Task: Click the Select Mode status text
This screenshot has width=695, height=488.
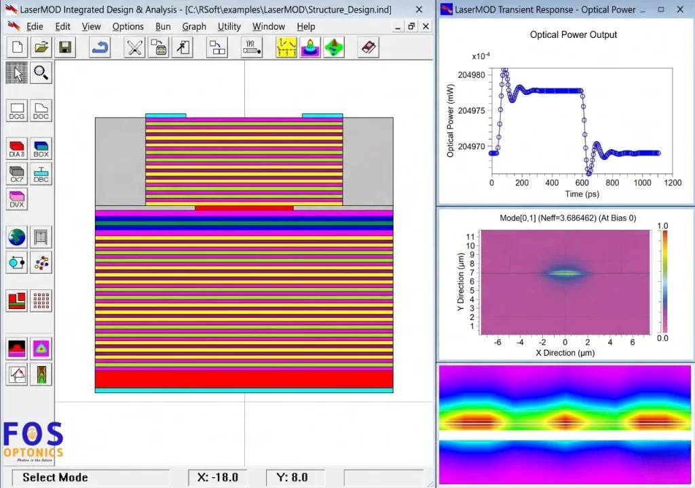Action: tap(55, 477)
